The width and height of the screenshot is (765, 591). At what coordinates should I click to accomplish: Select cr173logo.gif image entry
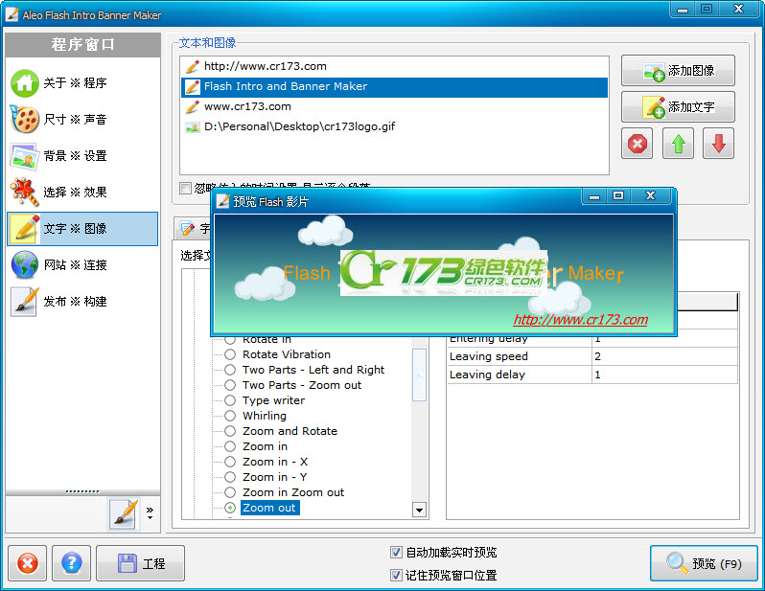coord(394,126)
